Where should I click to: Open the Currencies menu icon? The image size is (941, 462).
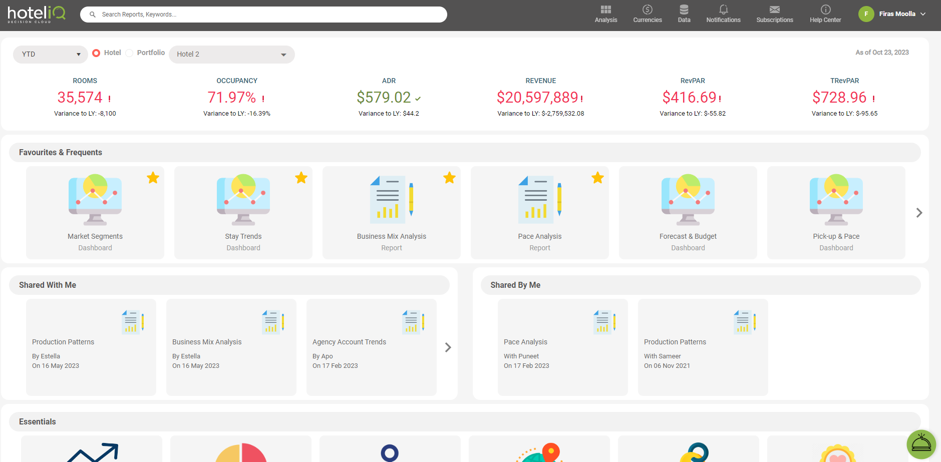pos(648,10)
